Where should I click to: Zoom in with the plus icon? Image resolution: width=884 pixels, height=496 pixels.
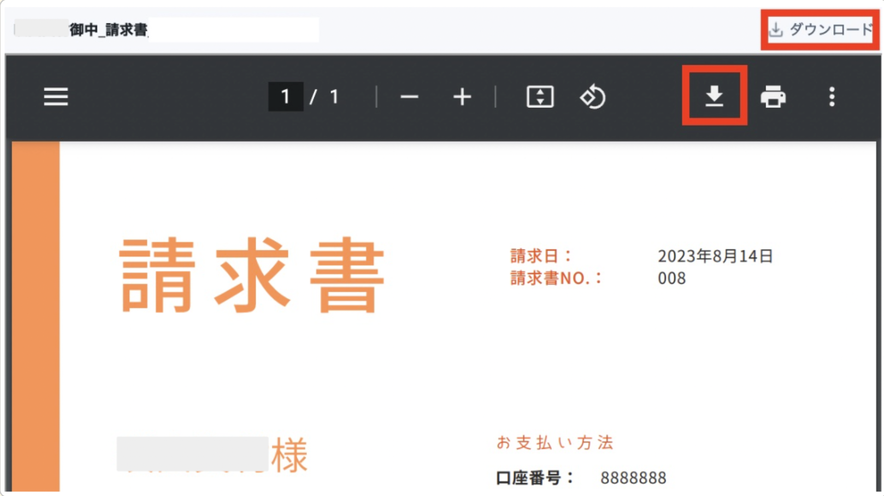[x=462, y=97]
